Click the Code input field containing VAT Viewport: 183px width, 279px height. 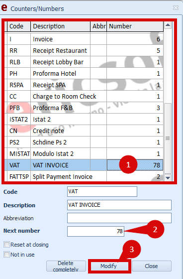pos(102,191)
